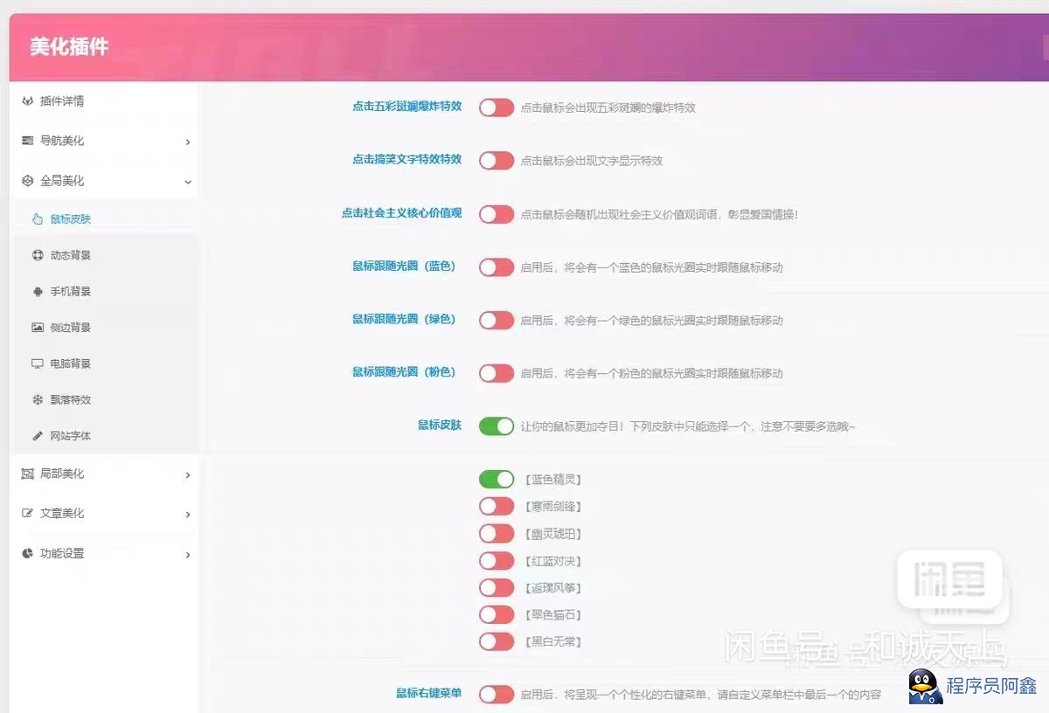
Task: Click the 鼠标跟随光圈（蓝色） label
Action: [x=404, y=267]
